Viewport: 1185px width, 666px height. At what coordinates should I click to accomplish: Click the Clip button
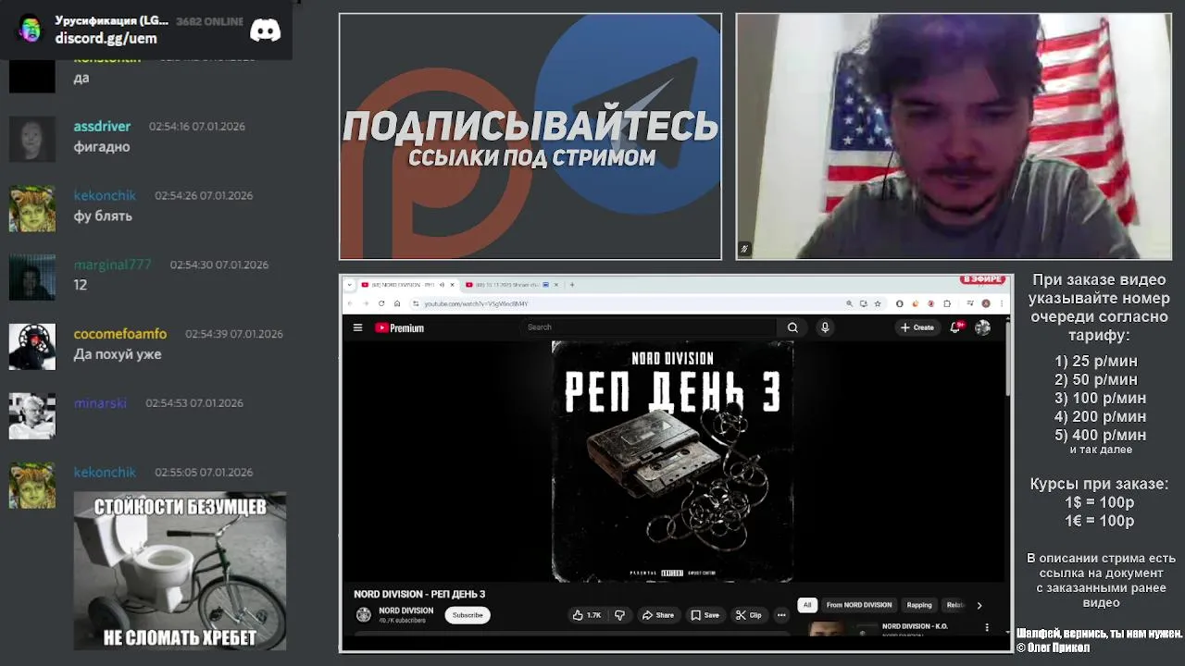point(749,615)
